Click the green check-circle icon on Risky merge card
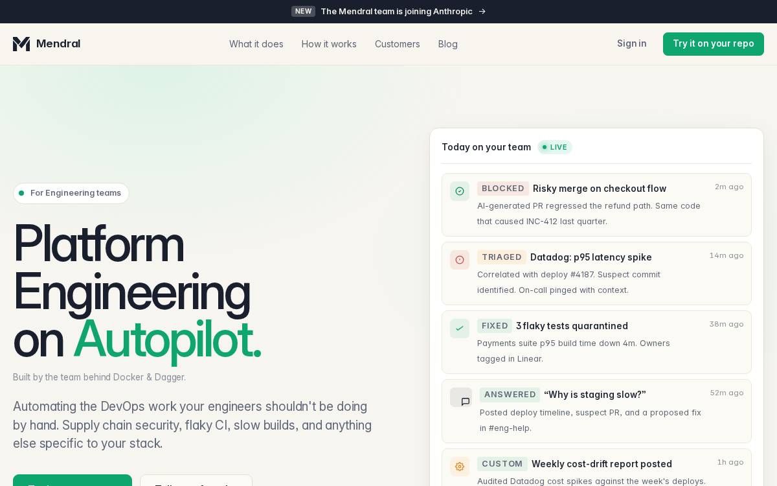Image resolution: width=777 pixels, height=486 pixels. [x=460, y=191]
